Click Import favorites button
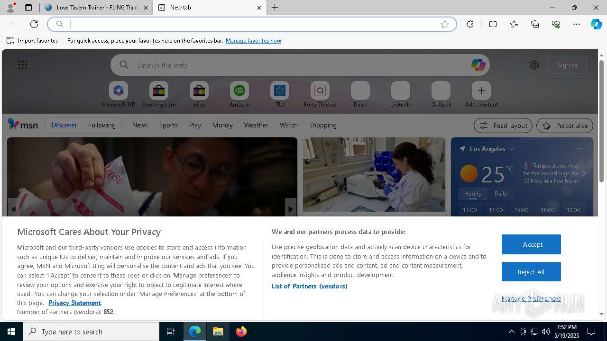 click(x=32, y=41)
